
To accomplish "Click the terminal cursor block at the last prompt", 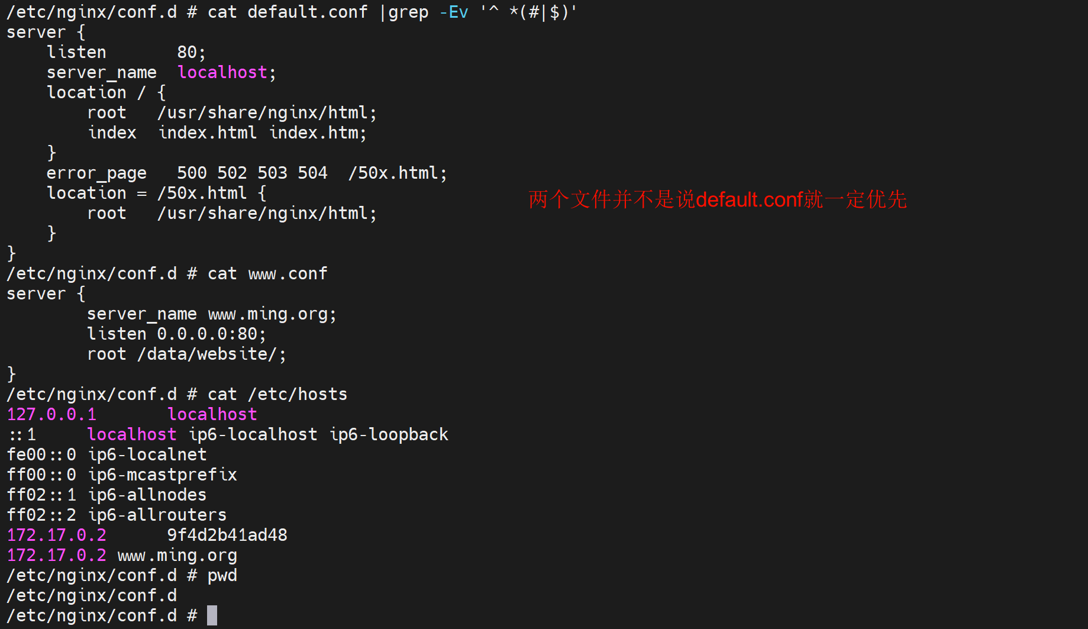I will point(212,615).
